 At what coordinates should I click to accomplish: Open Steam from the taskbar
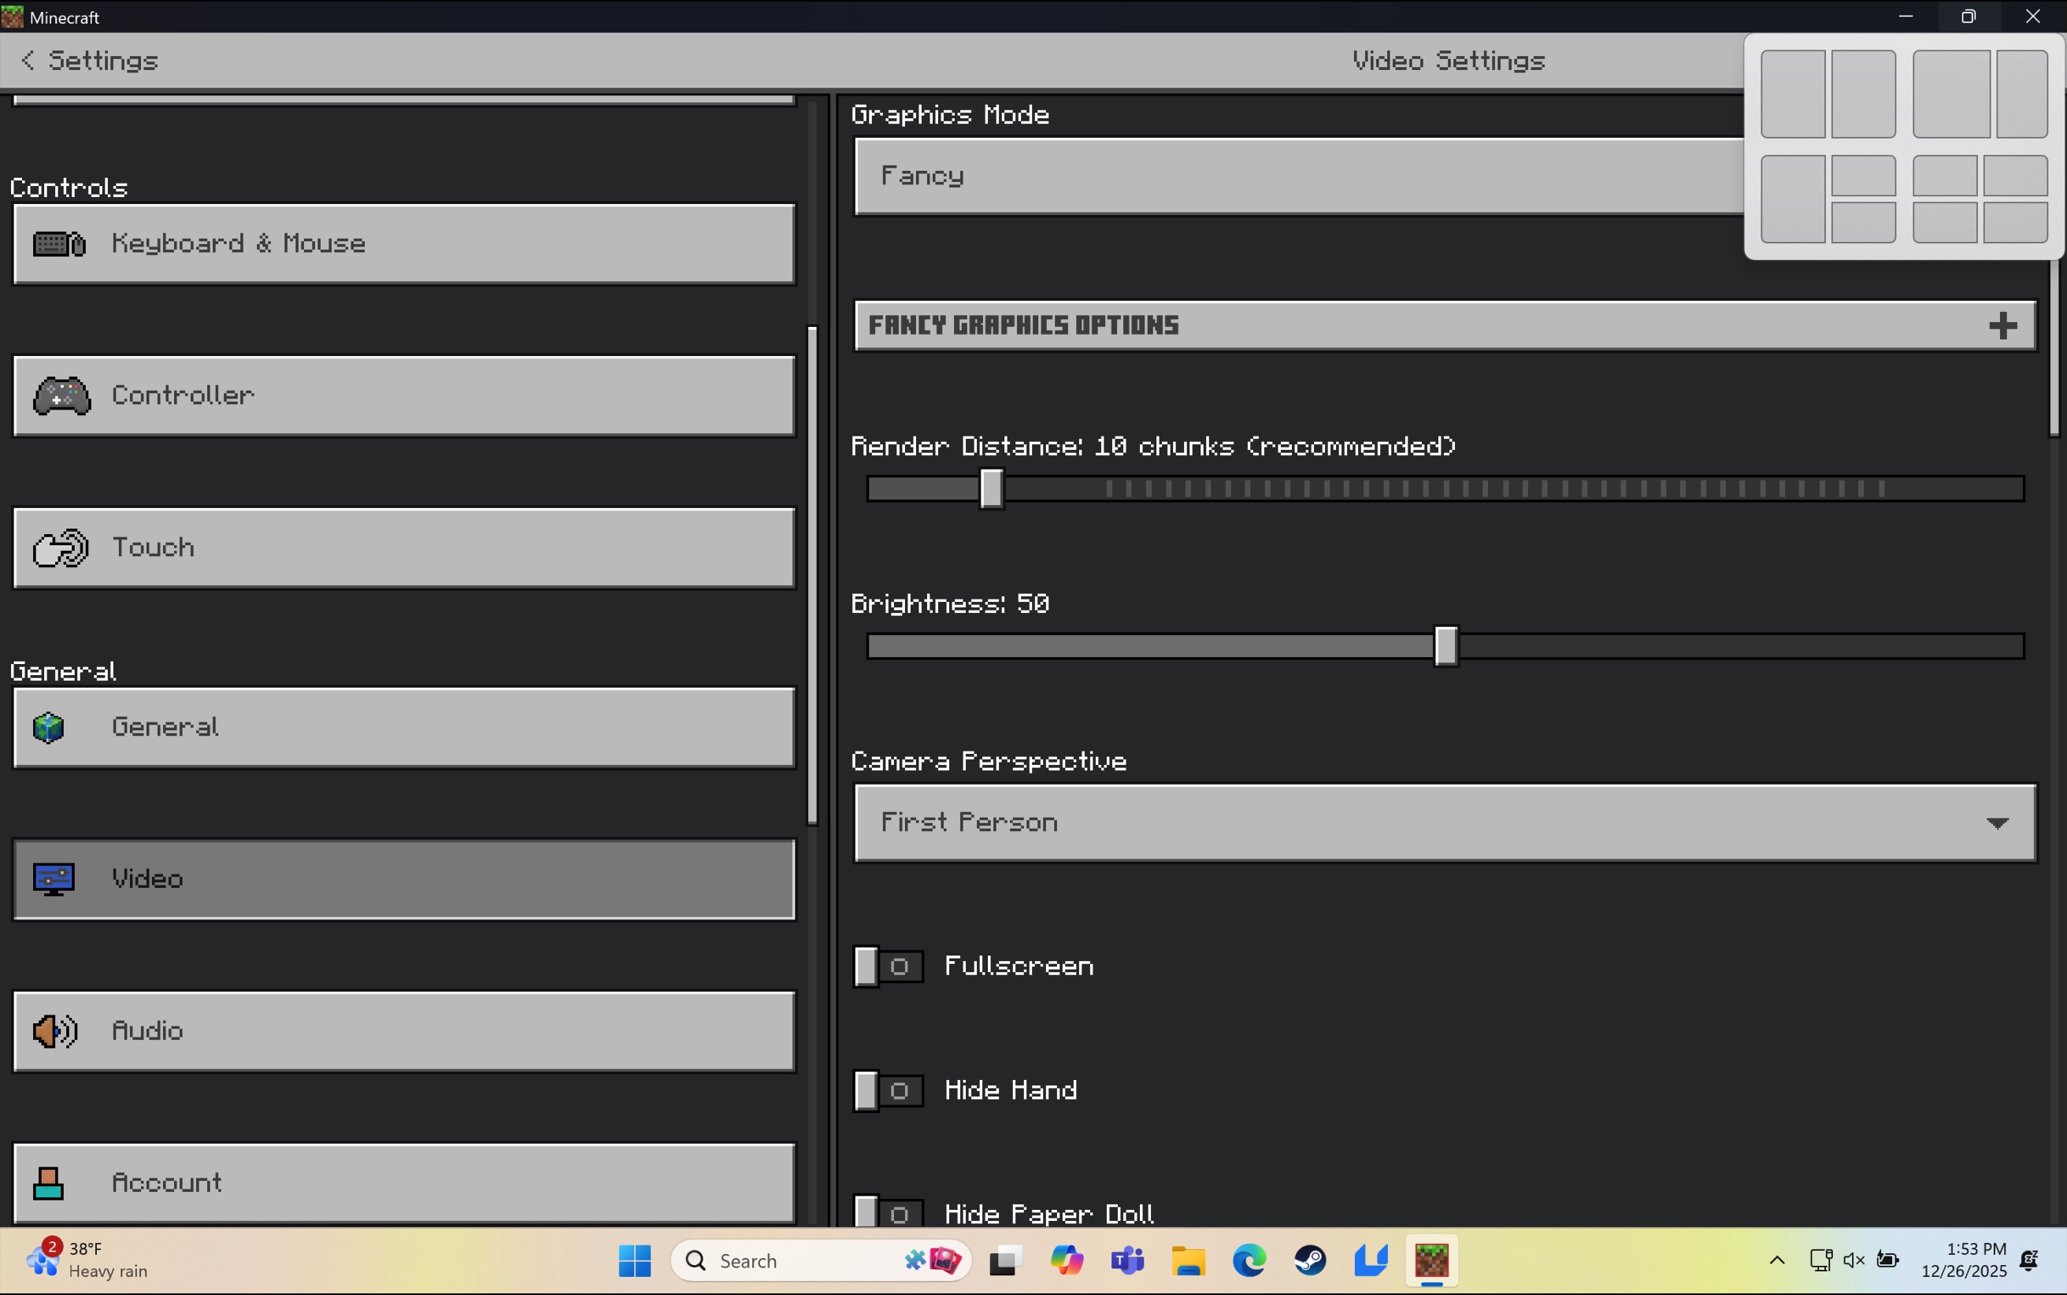click(1310, 1260)
